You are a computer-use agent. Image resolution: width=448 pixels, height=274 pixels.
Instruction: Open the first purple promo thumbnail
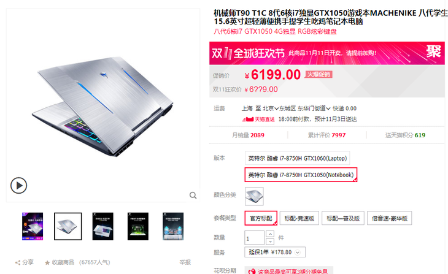33,226
